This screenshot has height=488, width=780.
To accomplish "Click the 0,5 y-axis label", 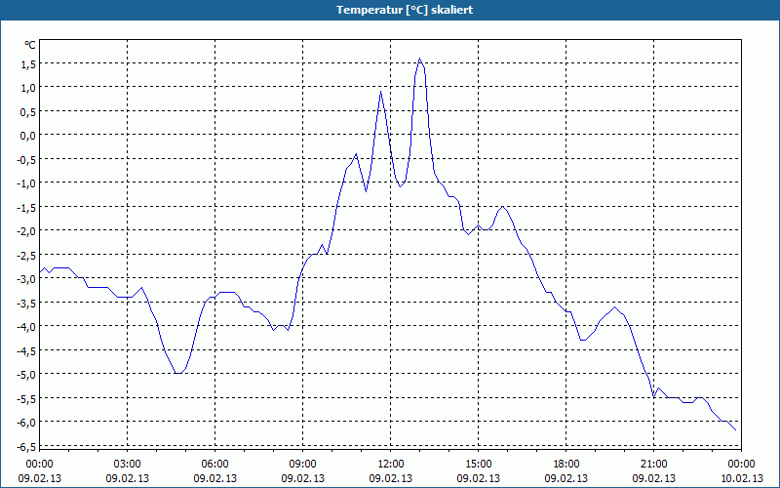I will click(28, 111).
